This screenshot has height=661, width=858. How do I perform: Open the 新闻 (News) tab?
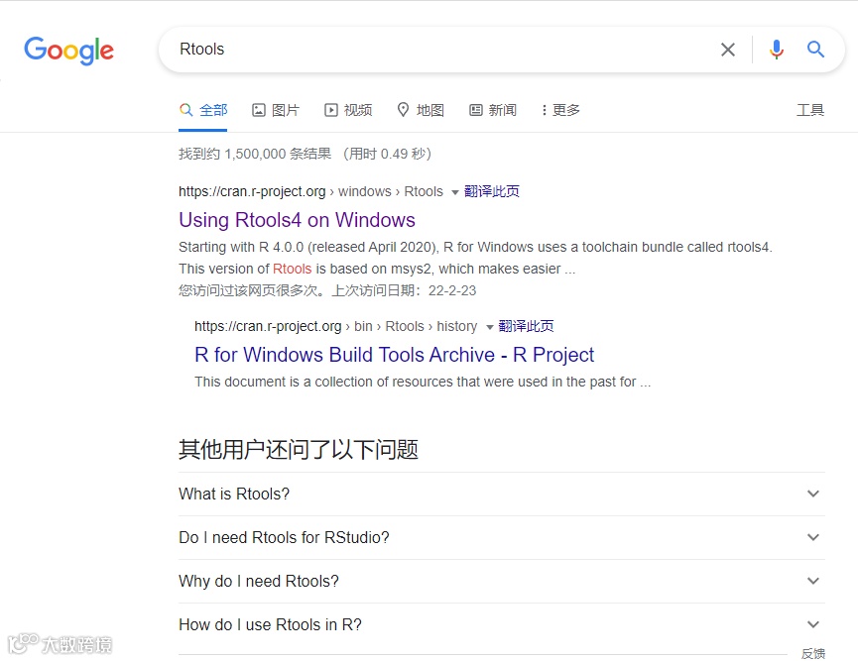point(493,110)
